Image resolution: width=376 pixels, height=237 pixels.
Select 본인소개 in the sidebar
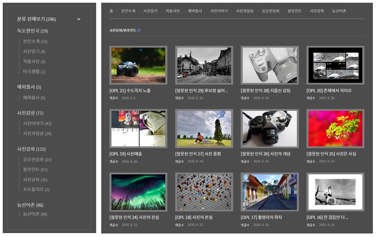pyautogui.click(x=35, y=41)
